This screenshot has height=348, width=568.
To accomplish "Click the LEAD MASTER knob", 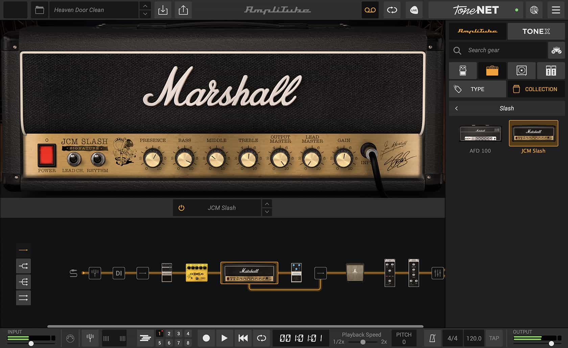I will (x=312, y=158).
